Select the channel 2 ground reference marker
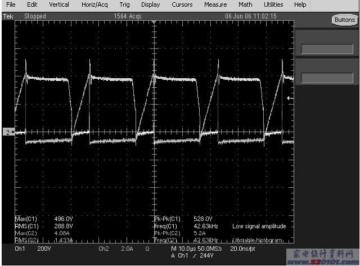Viewport: 360px width, 266px height. pyautogui.click(x=8, y=132)
